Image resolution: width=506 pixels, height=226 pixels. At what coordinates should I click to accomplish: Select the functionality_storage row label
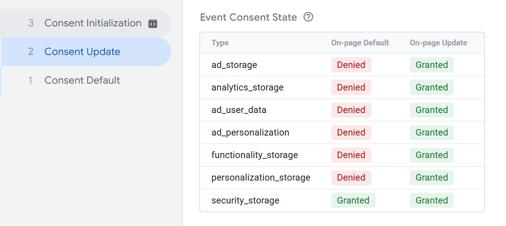pos(255,155)
